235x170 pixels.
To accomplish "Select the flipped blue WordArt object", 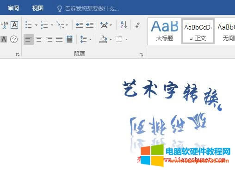I will tap(168, 124).
